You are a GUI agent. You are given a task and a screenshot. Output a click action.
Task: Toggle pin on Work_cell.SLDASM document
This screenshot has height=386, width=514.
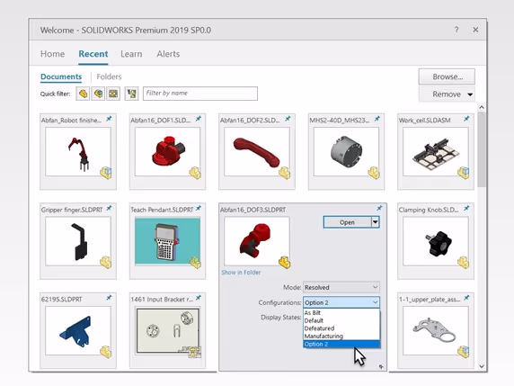tap(466, 119)
